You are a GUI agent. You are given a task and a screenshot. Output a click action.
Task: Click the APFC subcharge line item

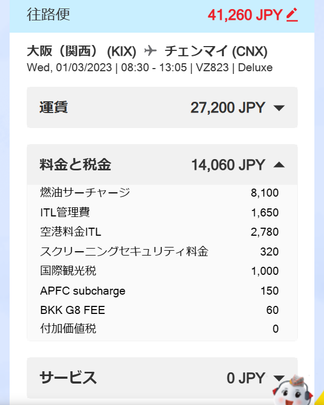(x=83, y=291)
